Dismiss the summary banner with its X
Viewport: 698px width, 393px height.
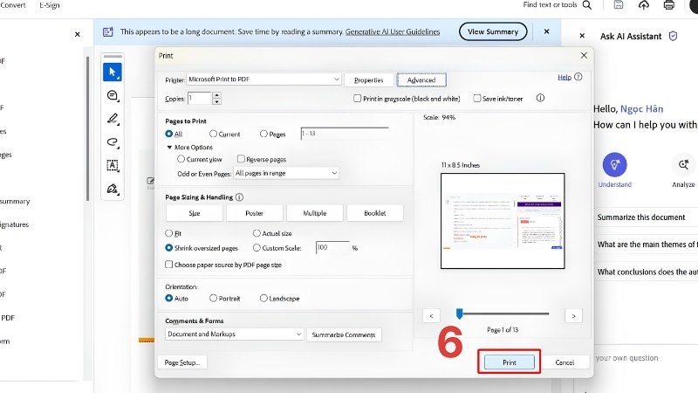pos(547,31)
